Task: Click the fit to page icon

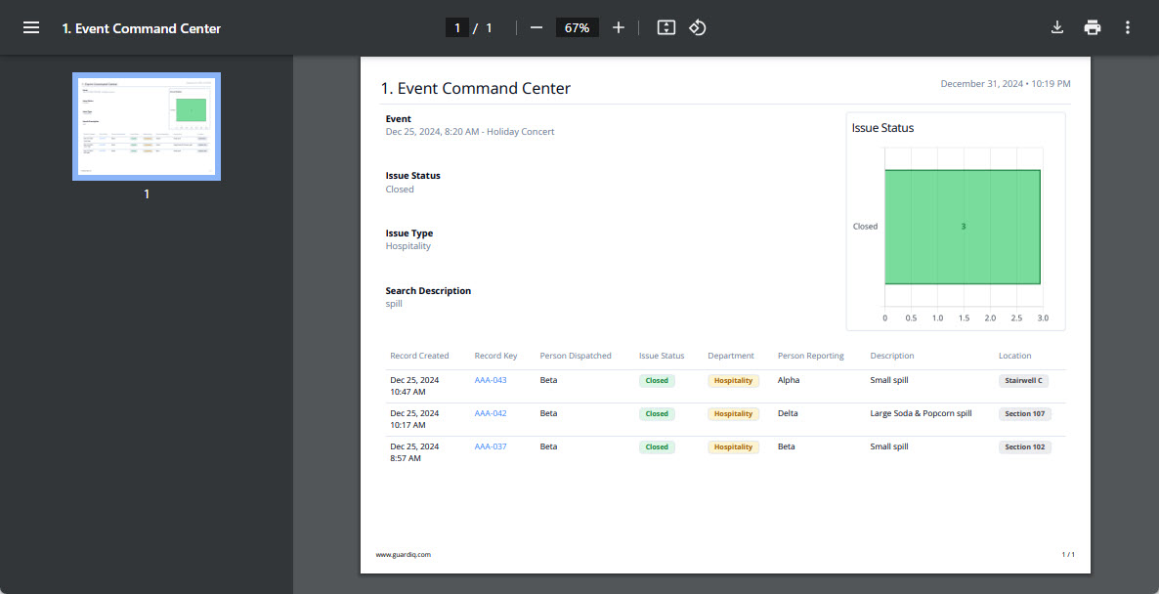Action: 666,28
